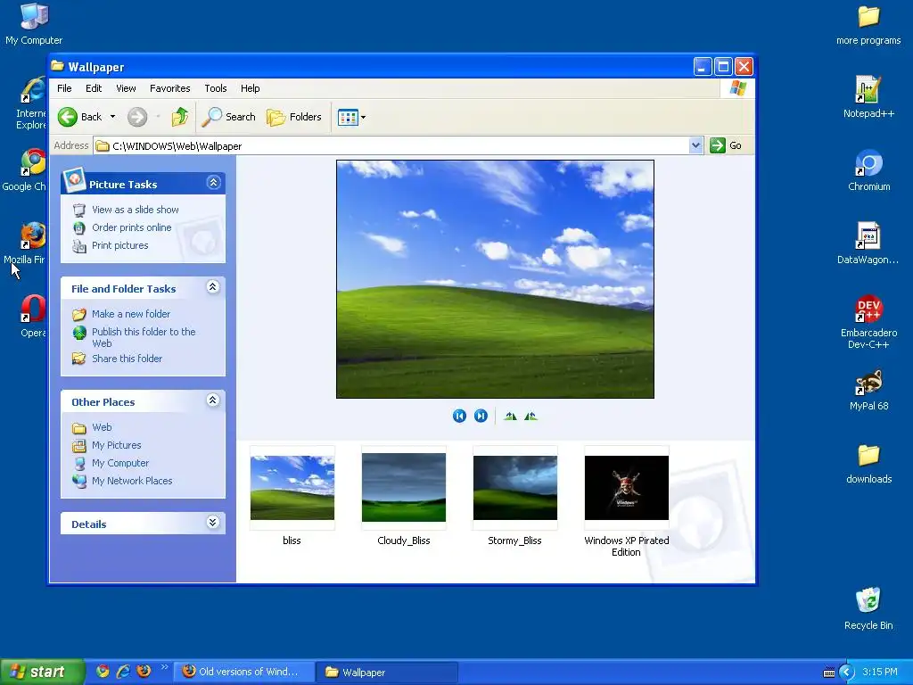Select more programs desktop folder
This screenshot has width=913, height=685.
pos(868,24)
